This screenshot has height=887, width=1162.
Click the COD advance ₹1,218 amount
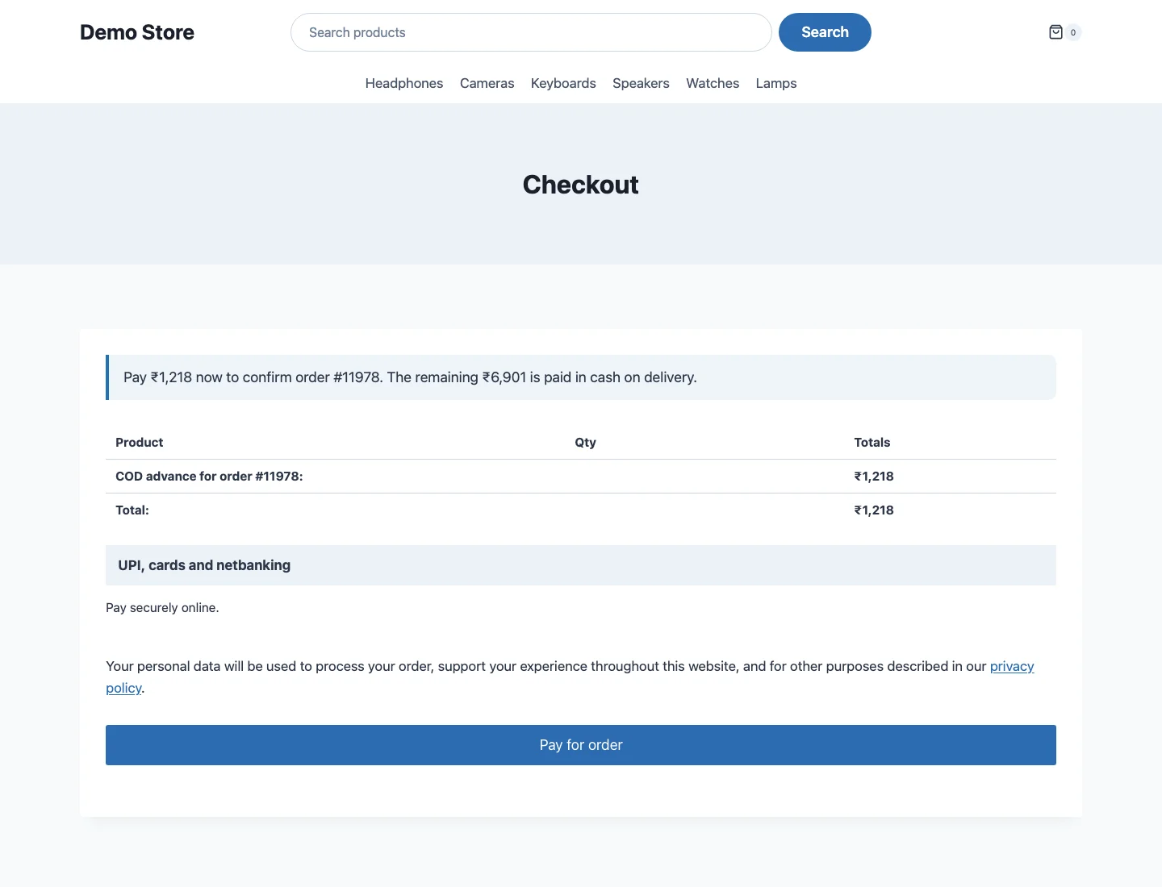click(x=874, y=476)
